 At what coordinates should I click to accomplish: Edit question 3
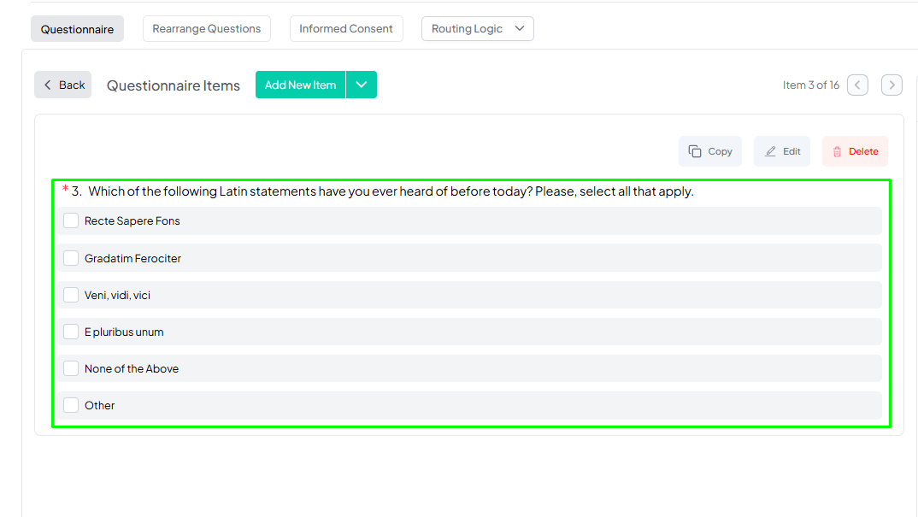point(782,151)
